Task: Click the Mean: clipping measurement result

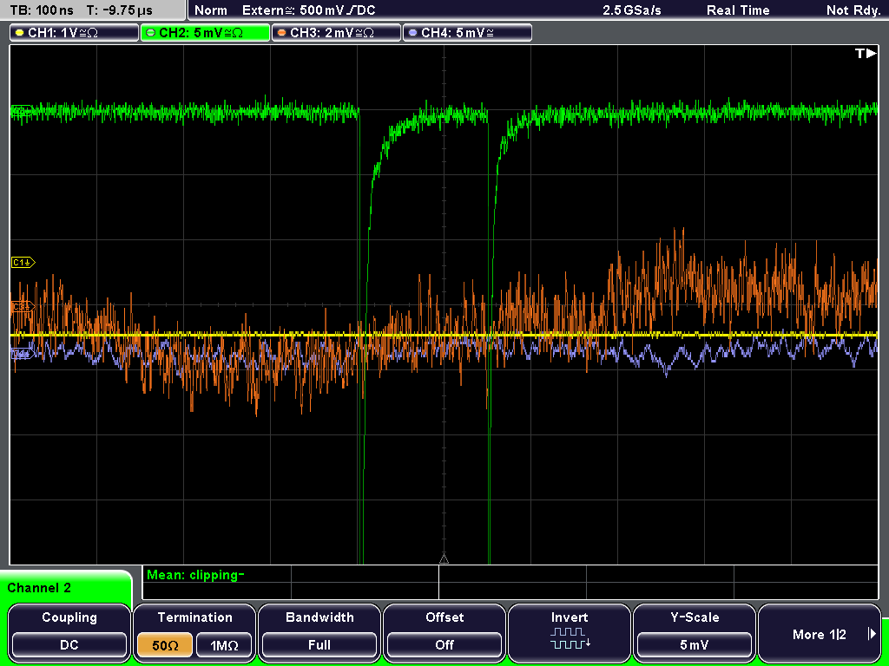Action: tap(195, 576)
